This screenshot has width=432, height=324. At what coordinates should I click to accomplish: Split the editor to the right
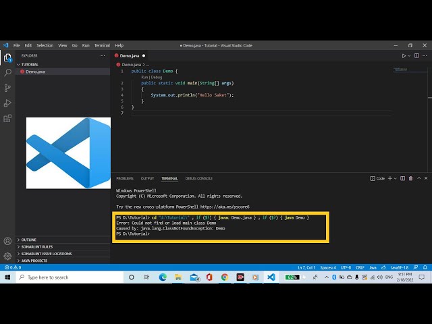[416, 55]
